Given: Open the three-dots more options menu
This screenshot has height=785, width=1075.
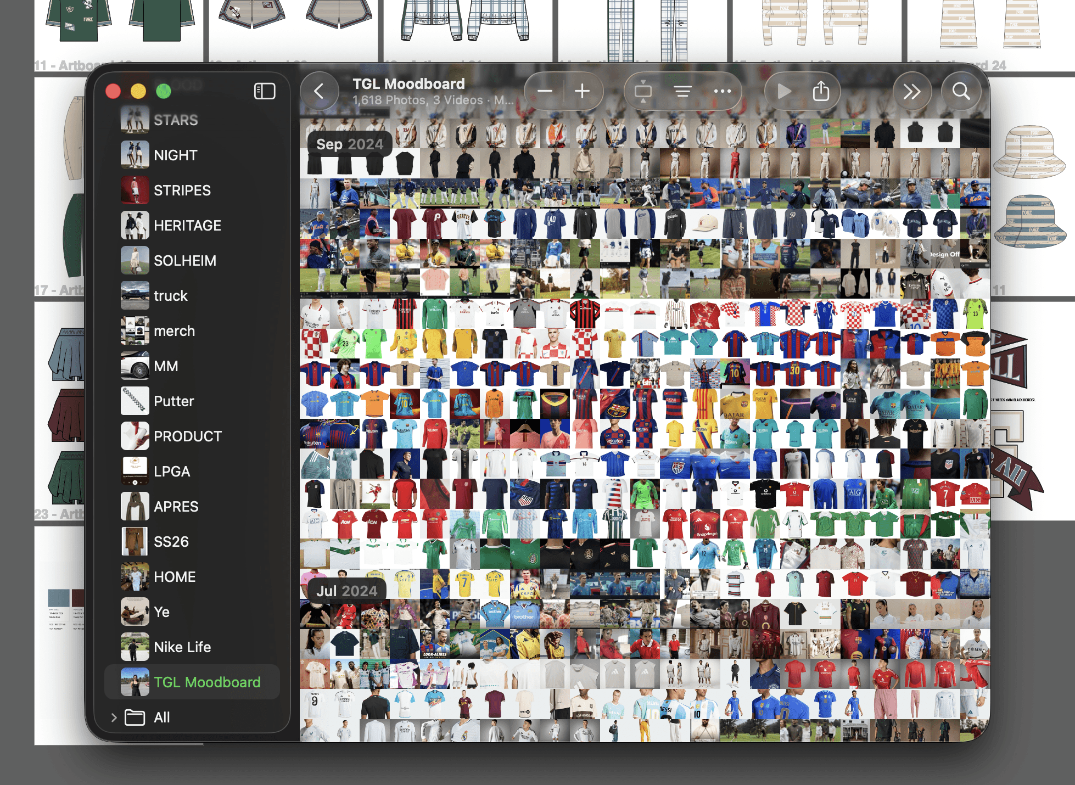Looking at the screenshot, I should [722, 91].
